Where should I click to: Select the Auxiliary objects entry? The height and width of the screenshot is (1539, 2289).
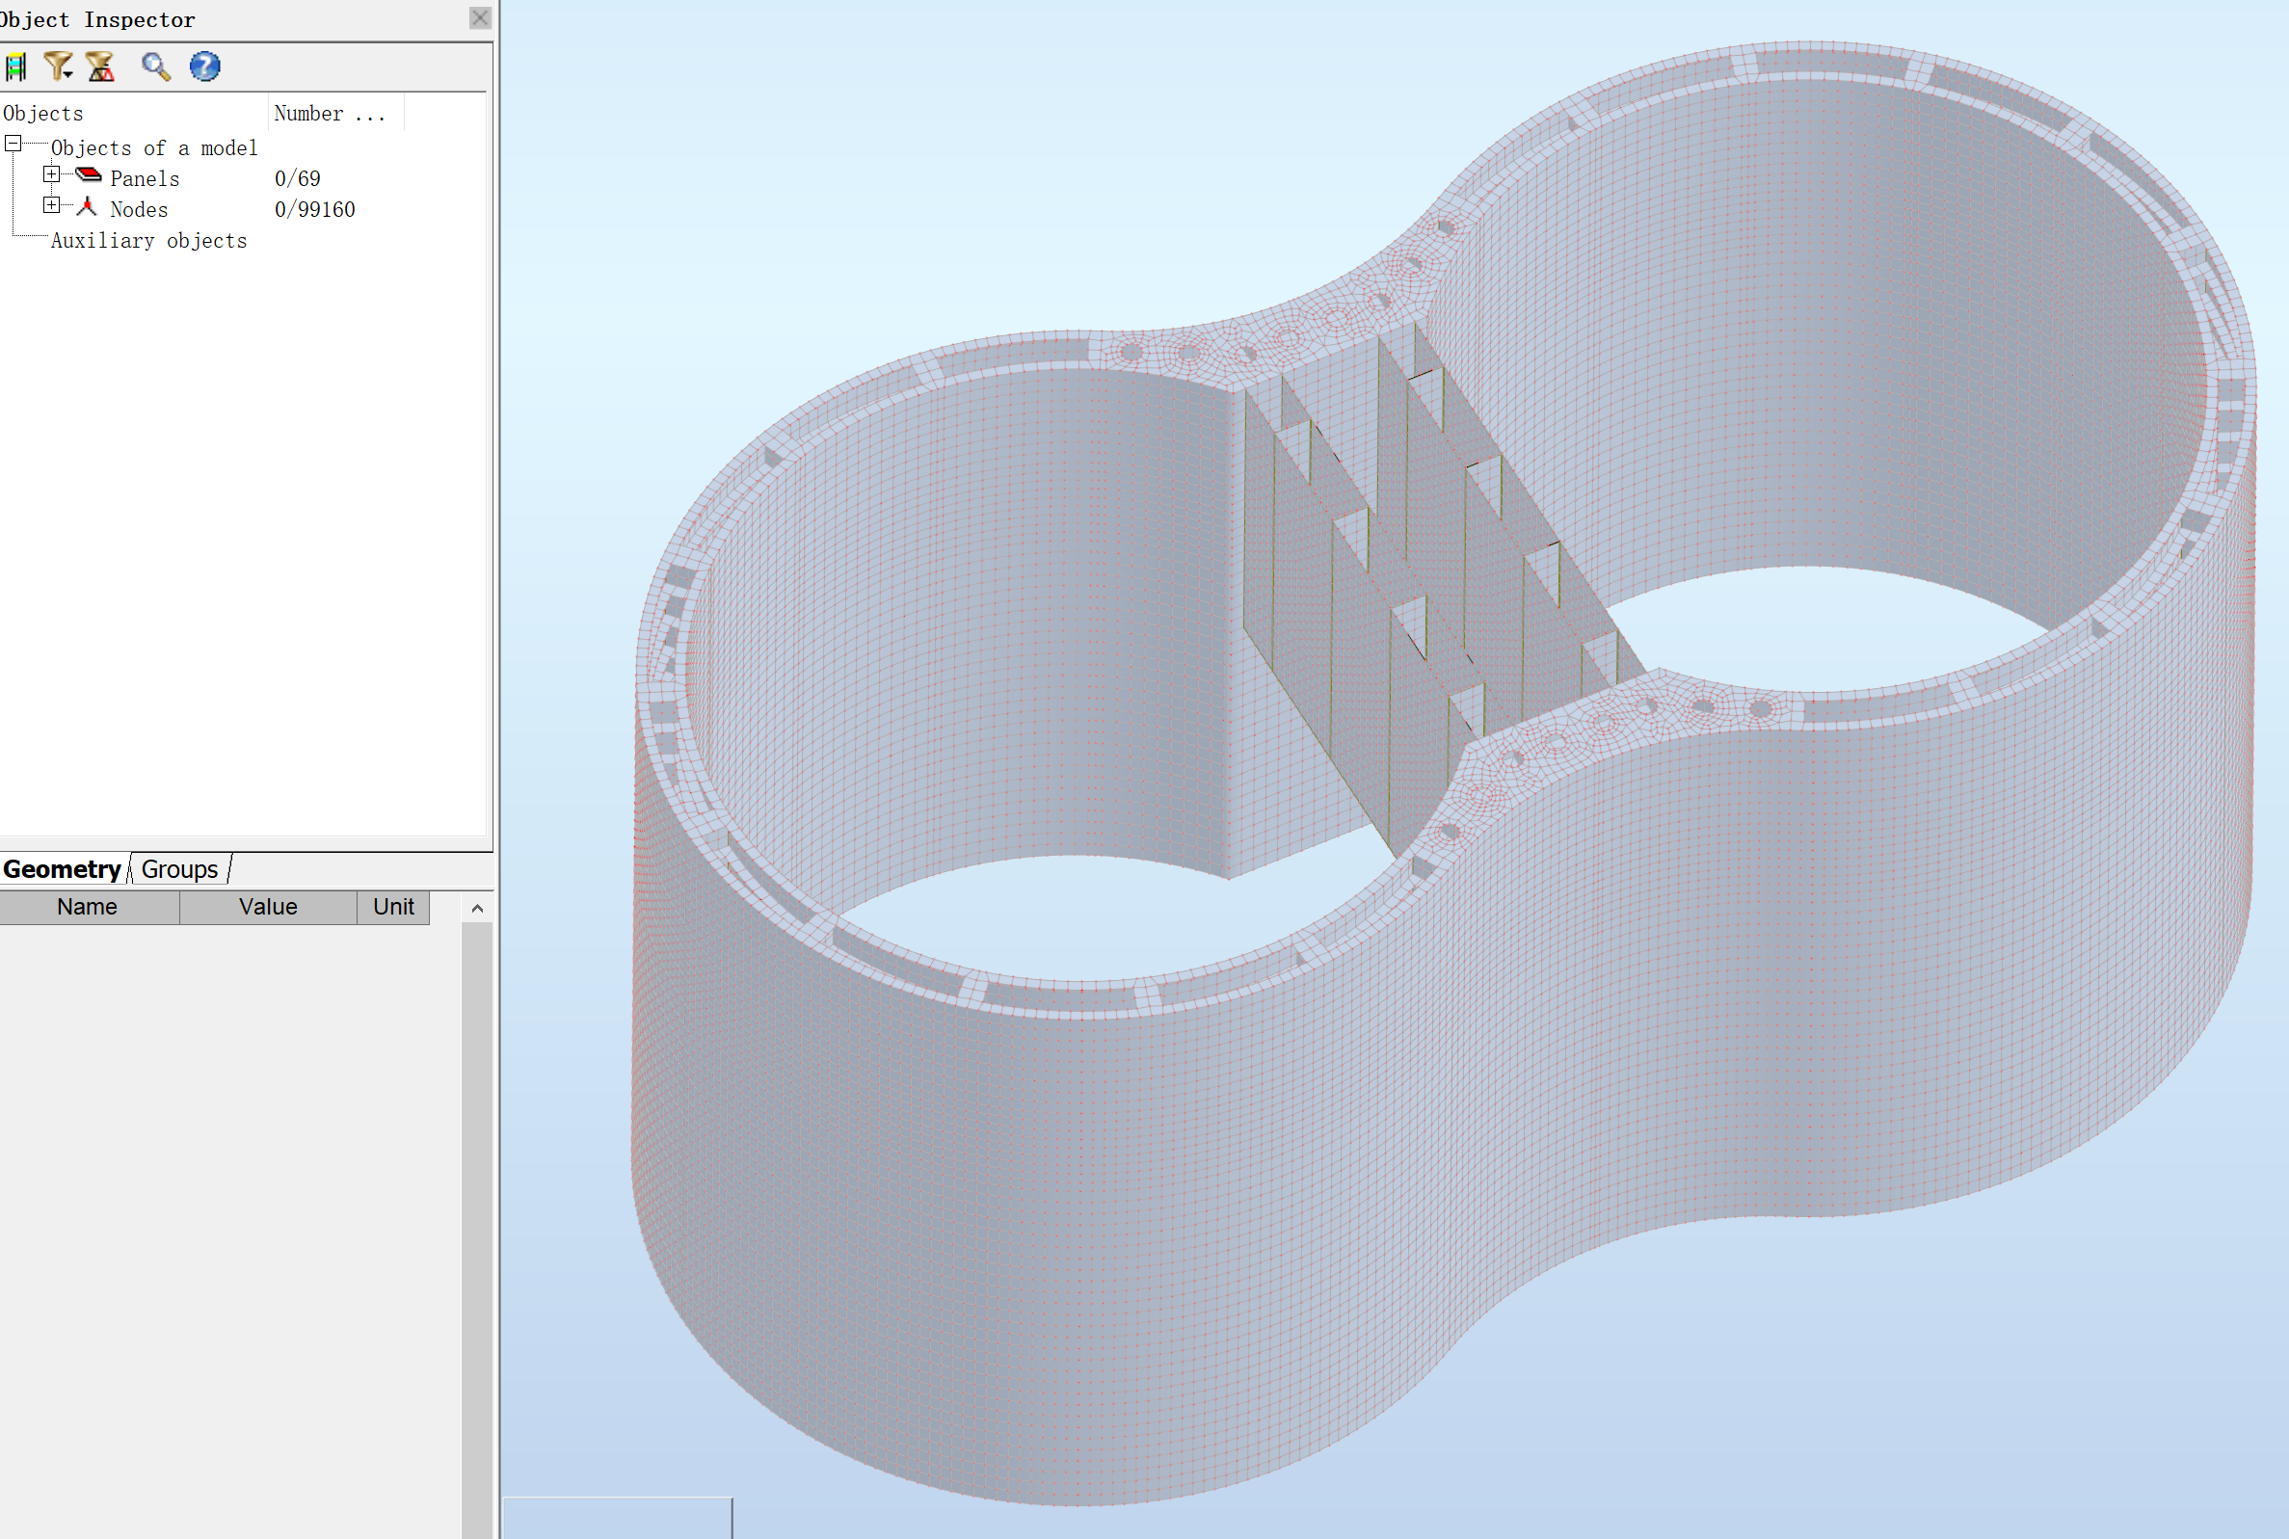(x=148, y=240)
